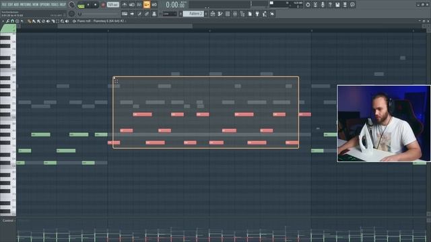Image resolution: width=431 pixels, height=242 pixels.
Task: Click the close all windows icon
Action: pos(272,13)
